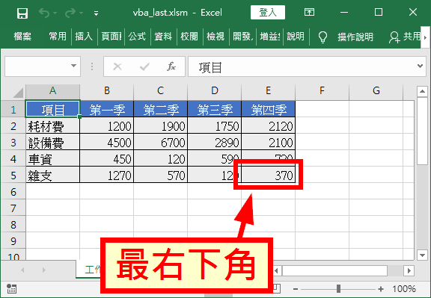The image size is (431, 298).
Task: Switch to the 插入 ribbon tab
Action: [x=84, y=36]
